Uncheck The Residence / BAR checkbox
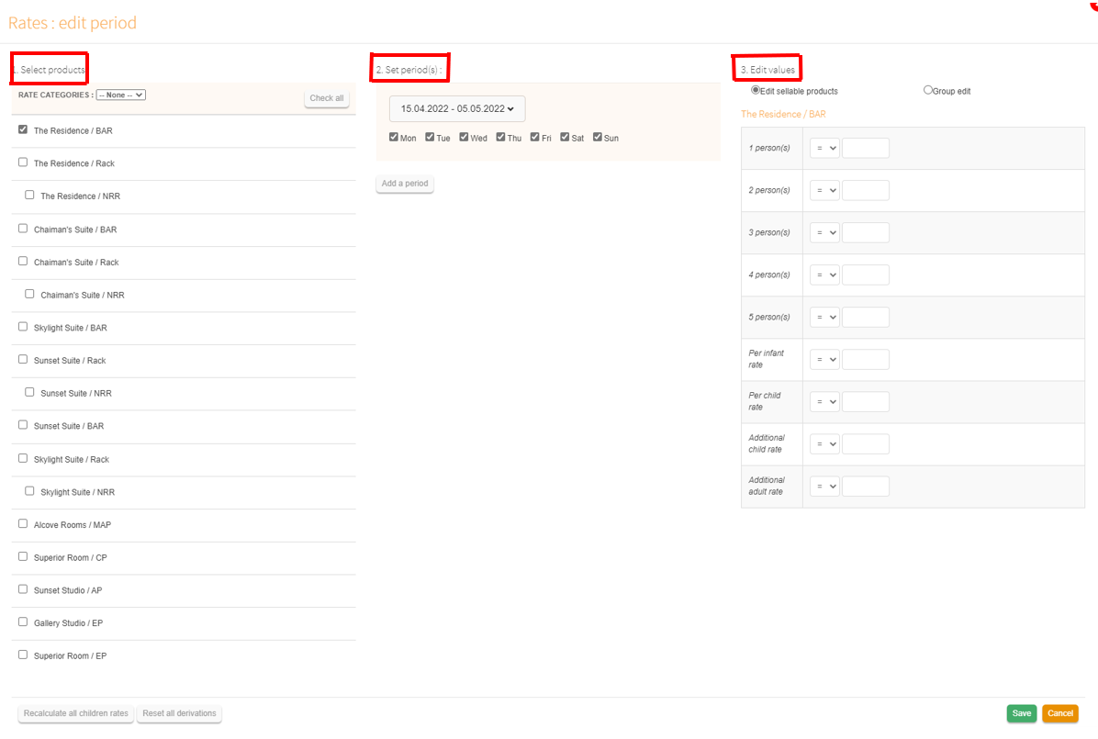The height and width of the screenshot is (739, 1098). tap(23, 130)
